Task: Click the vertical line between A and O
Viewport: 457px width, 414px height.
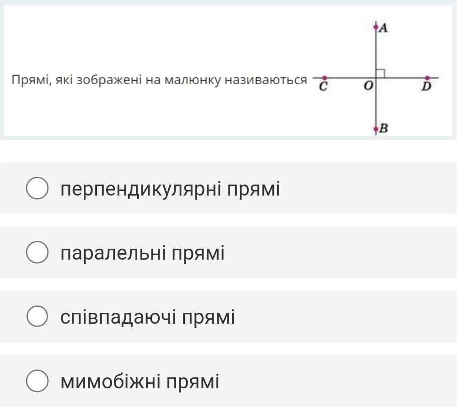Action: tap(376, 50)
